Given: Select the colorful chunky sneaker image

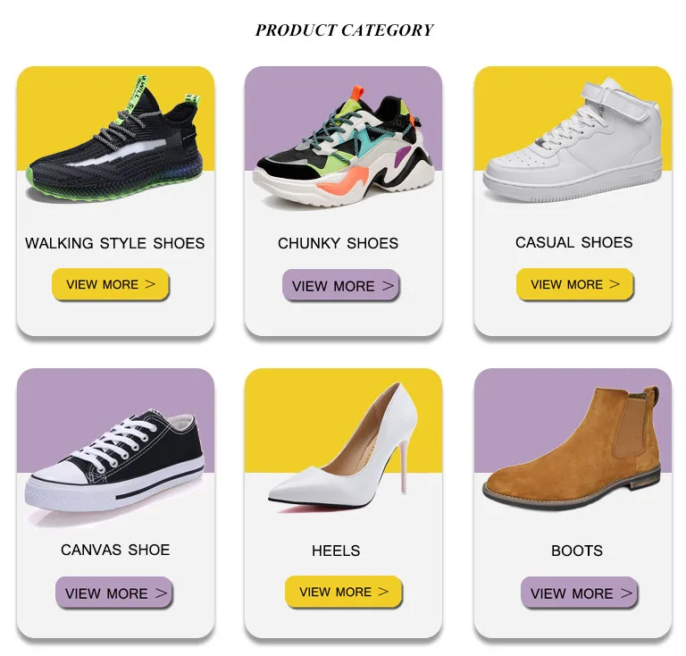Looking at the screenshot, I should point(344,147).
